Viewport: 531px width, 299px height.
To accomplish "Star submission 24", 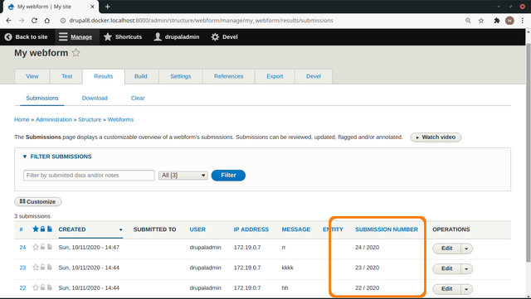I will 36,248.
